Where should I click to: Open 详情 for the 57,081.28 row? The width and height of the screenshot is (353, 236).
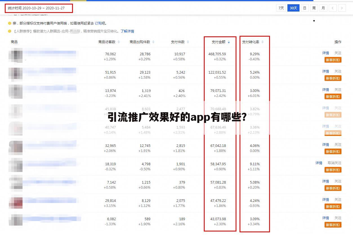pos(325,181)
